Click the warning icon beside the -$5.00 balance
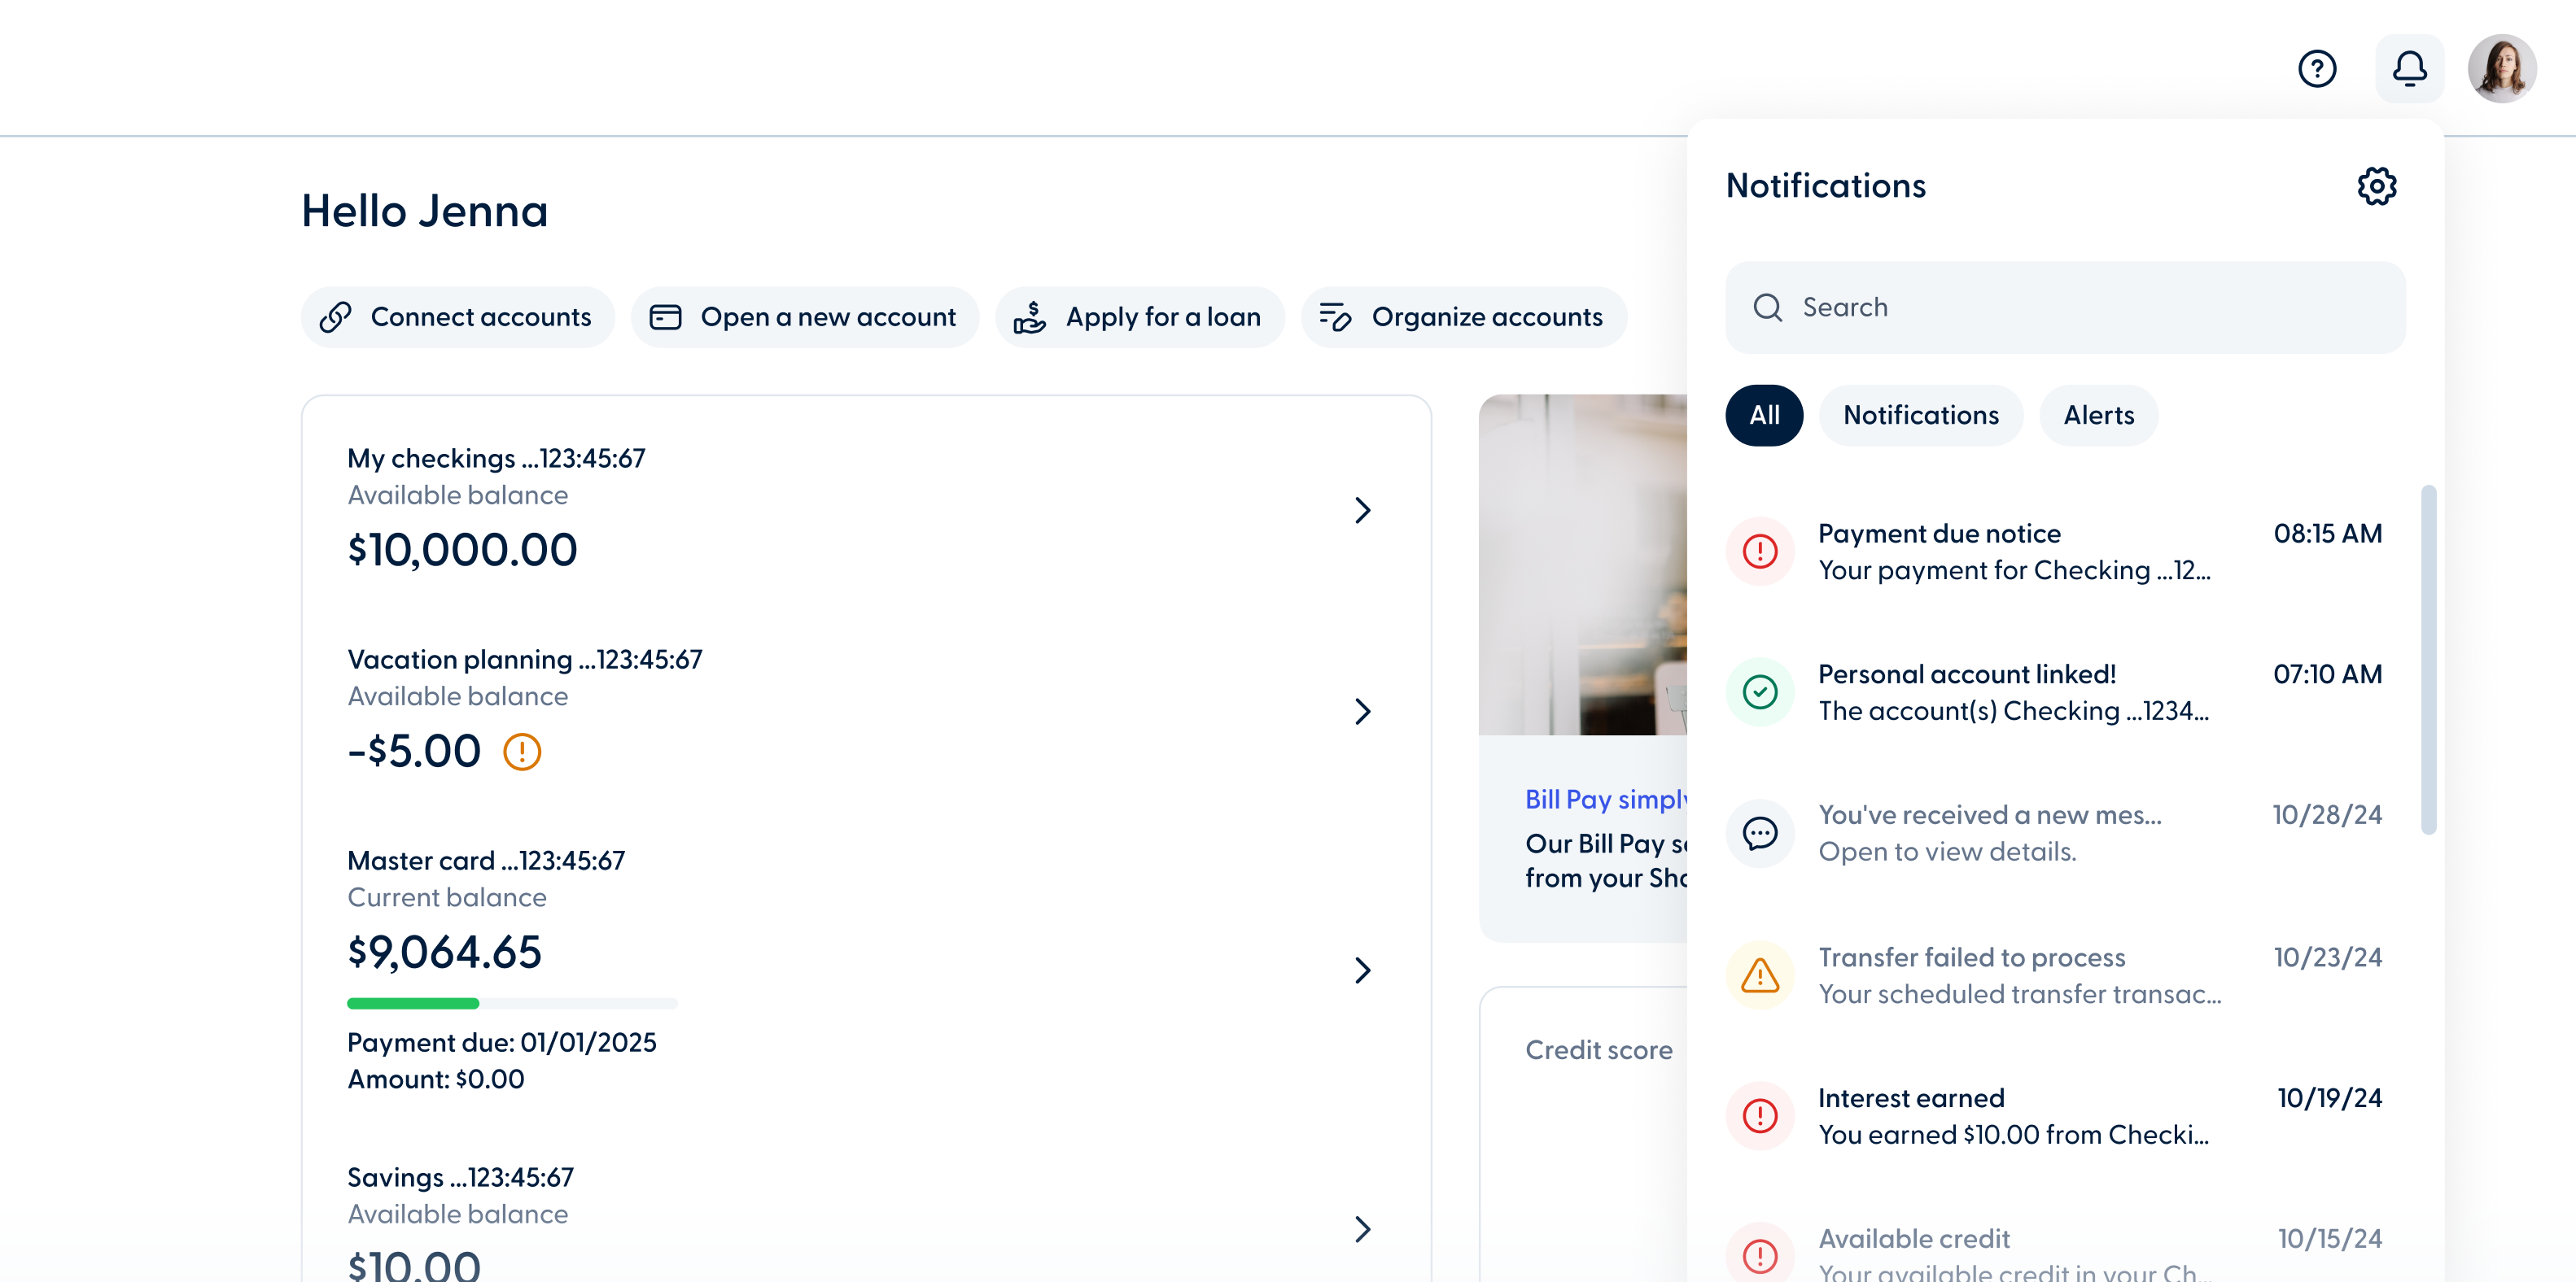 [522, 752]
